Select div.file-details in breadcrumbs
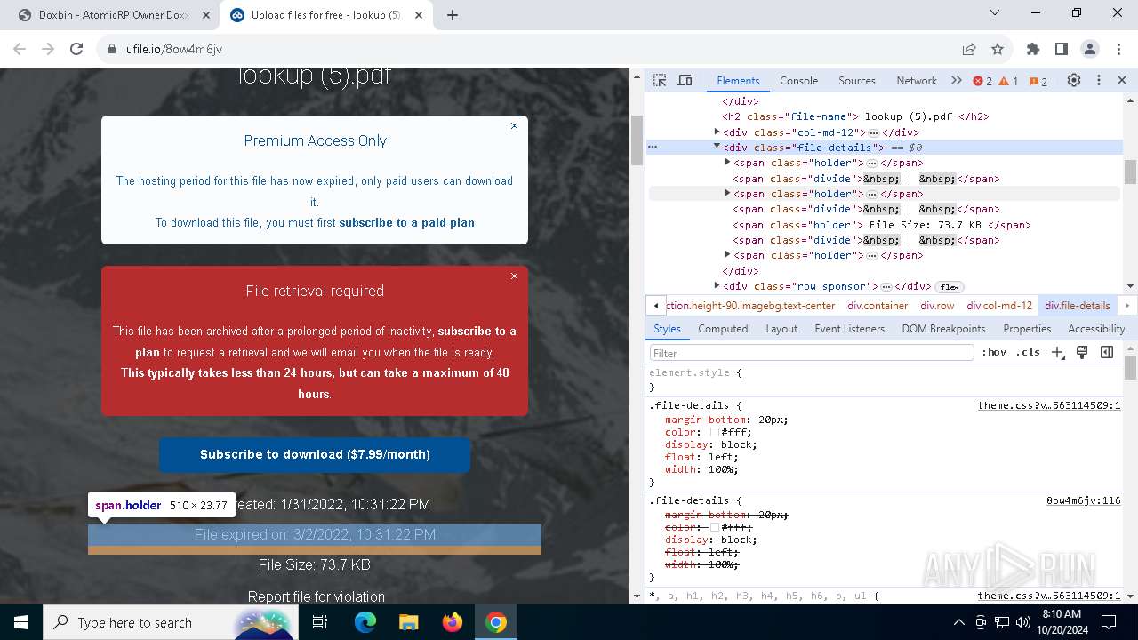Viewport: 1138px width, 640px height. pyautogui.click(x=1077, y=305)
